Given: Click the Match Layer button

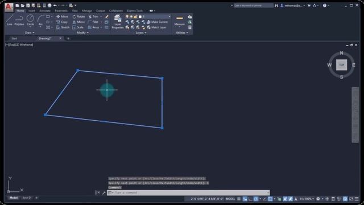Looking at the screenshot, I should [157, 27].
